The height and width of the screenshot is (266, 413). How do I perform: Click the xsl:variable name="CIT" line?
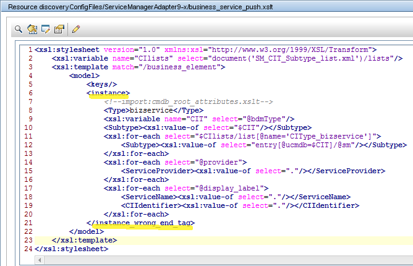pos(199,119)
